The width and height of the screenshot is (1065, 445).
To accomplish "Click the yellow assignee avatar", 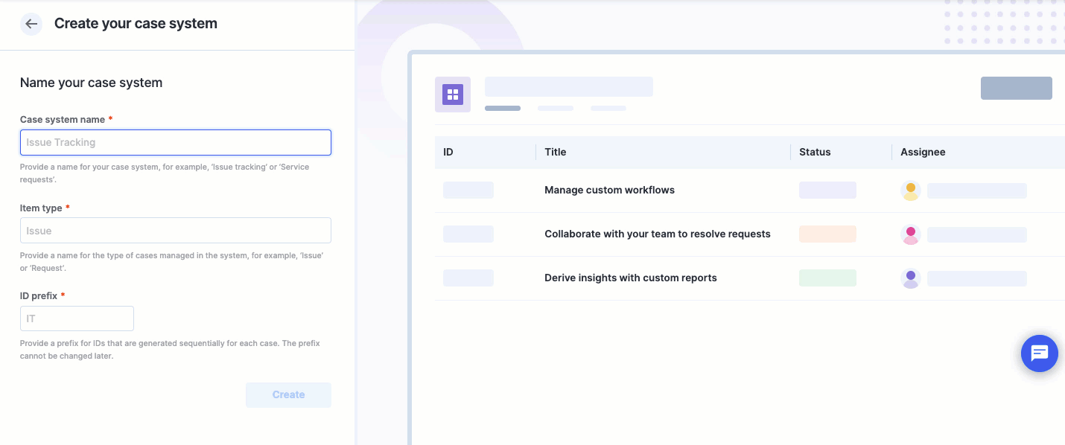I will (911, 191).
